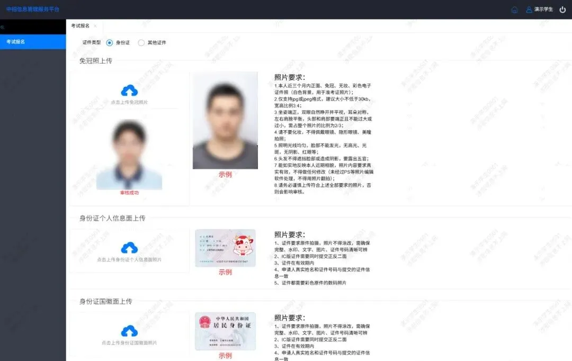
Task: Collapse the sidebar using the chevron arrow
Action: (x=3, y=26)
